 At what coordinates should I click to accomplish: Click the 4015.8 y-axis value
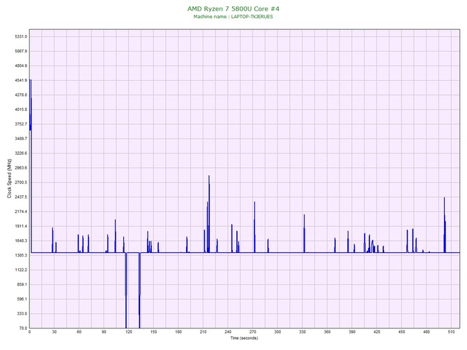pyautogui.click(x=21, y=109)
